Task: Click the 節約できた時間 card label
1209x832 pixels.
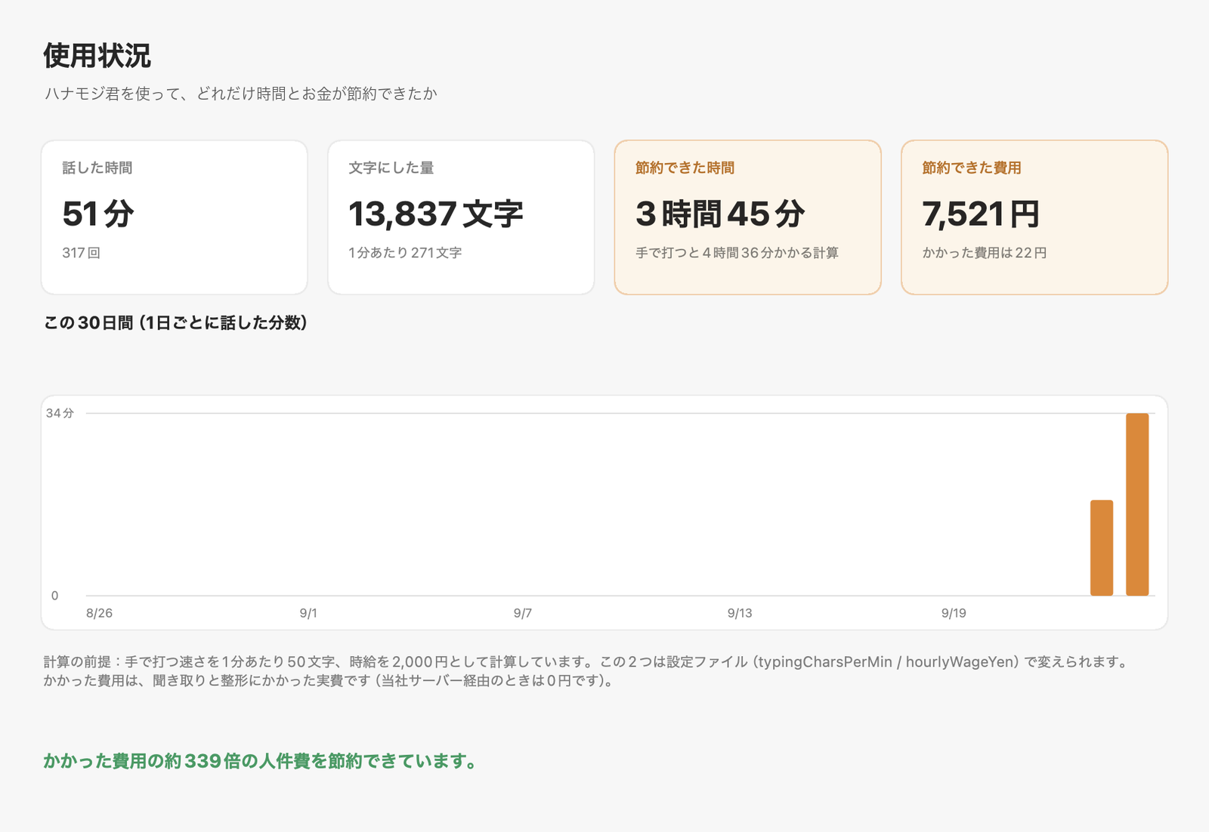Action: point(685,168)
